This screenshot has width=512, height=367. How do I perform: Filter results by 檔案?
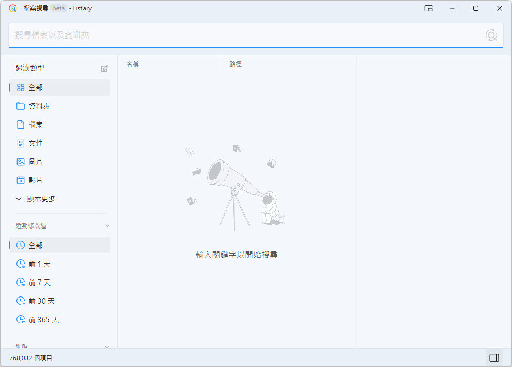coord(60,125)
